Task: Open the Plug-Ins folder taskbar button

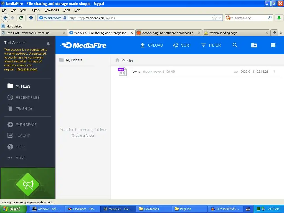Action: click(x=189, y=209)
